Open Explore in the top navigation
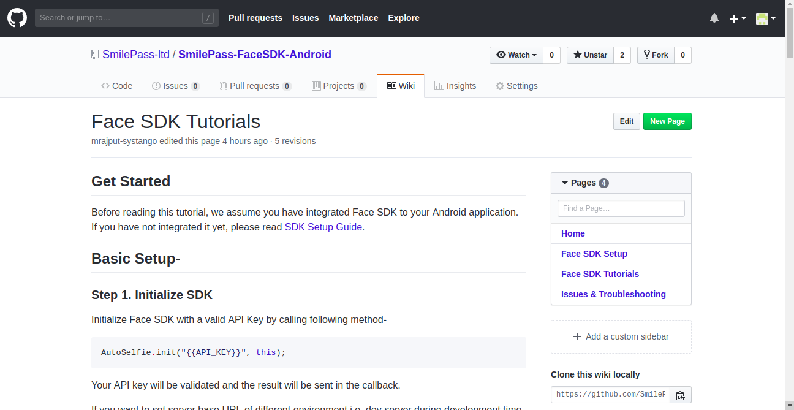Image resolution: width=794 pixels, height=410 pixels. tap(404, 18)
